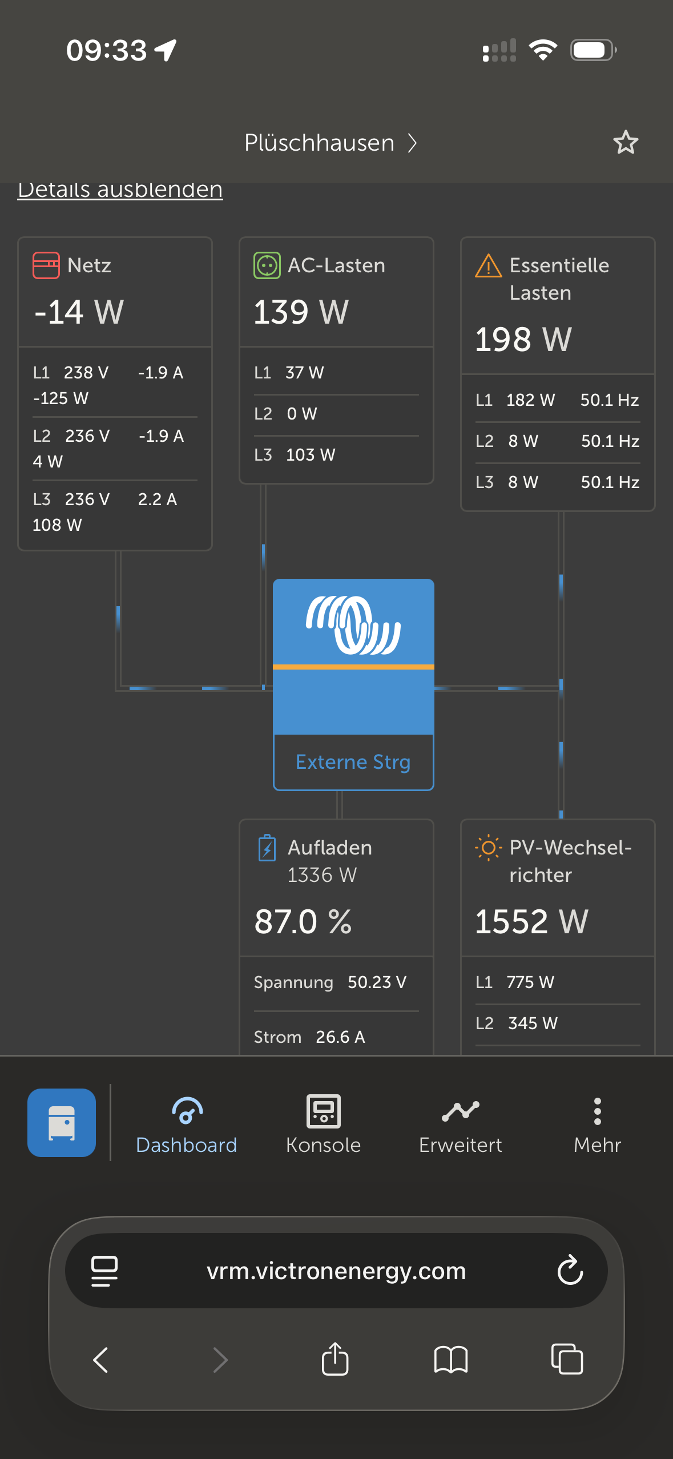Screen dimensions: 673x1459
Task: Click the Externe Strg label
Action: point(353,762)
